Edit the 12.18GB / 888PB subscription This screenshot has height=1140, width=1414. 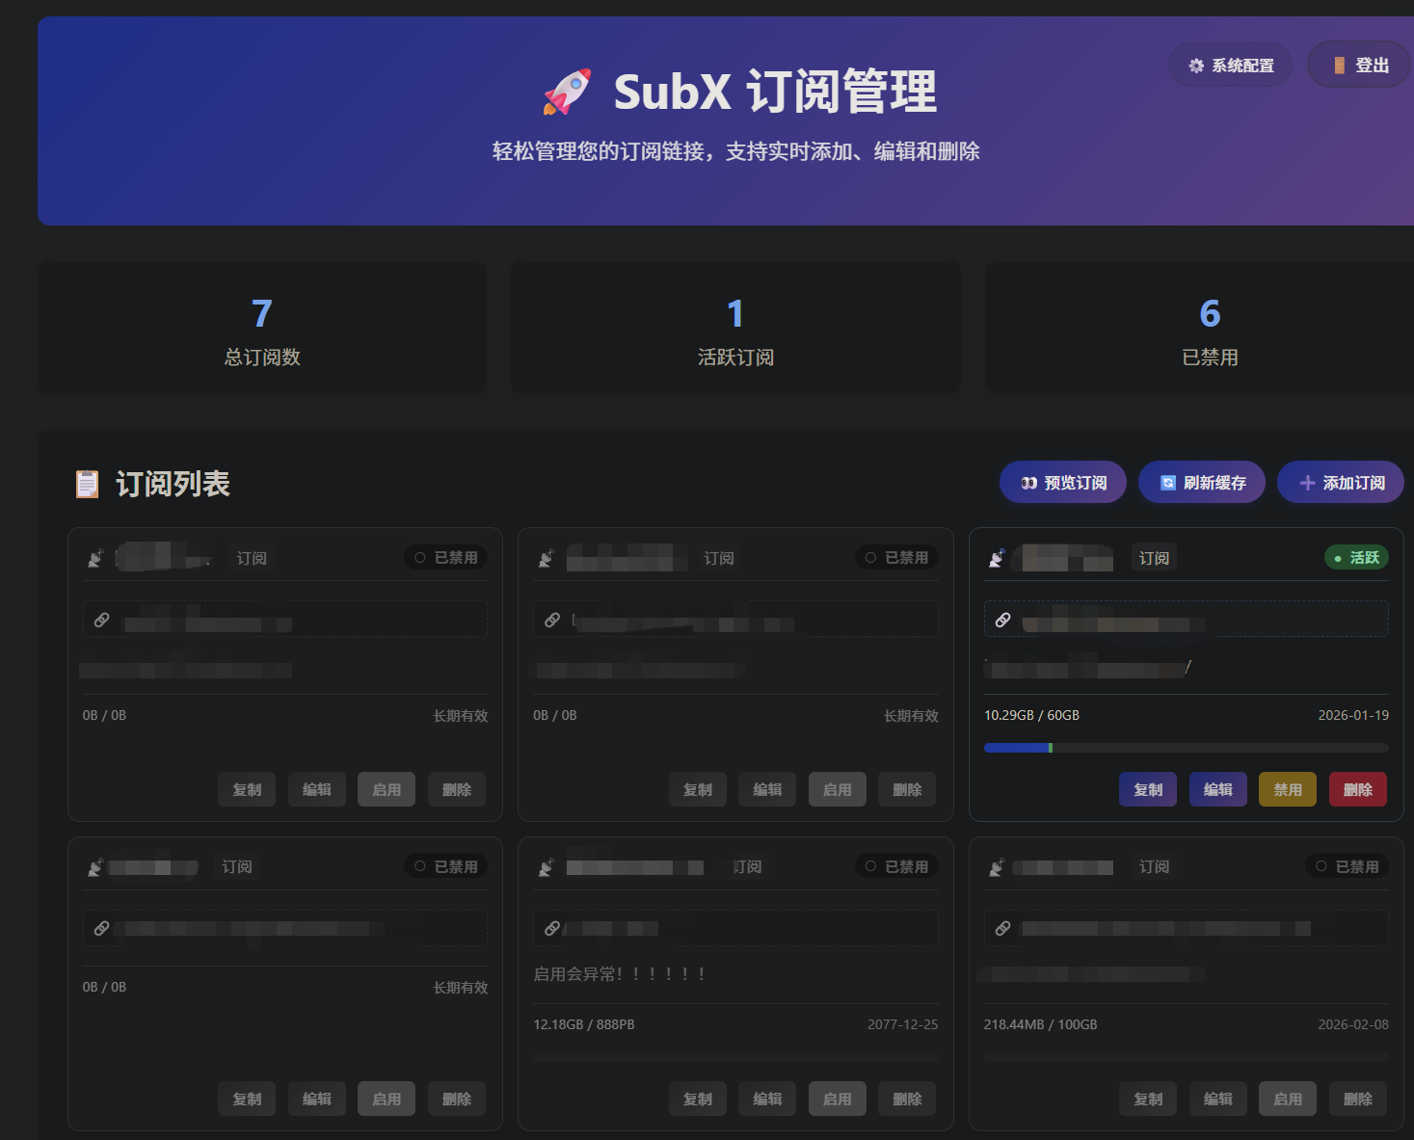pyautogui.click(x=767, y=1099)
